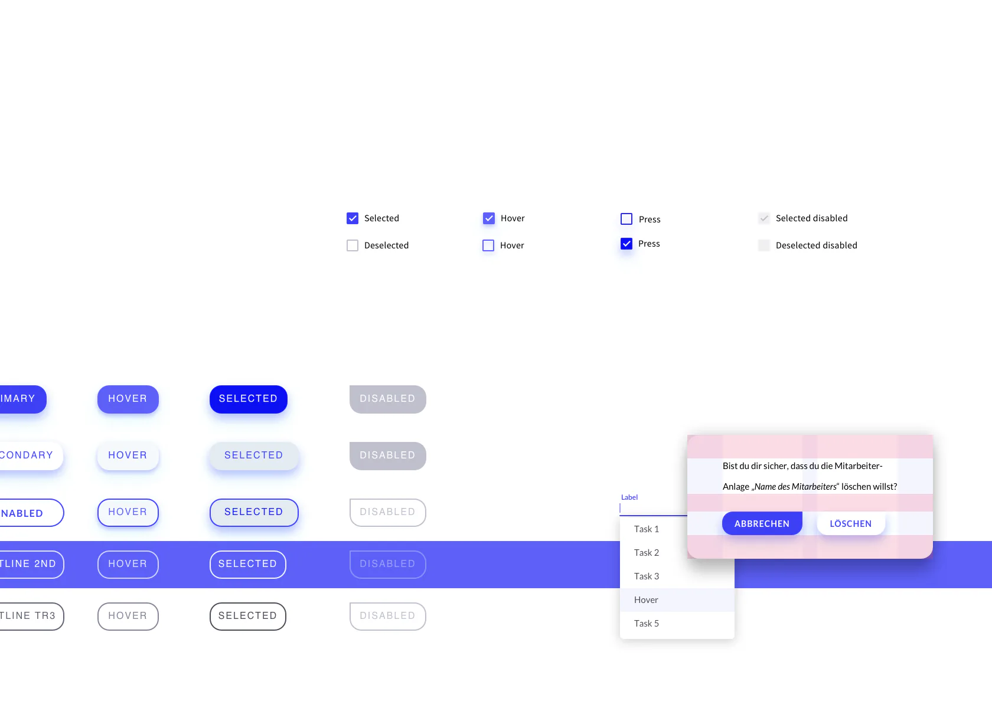Click the cut-off OUTLINE TR3 button
Viewport: 992px width, 708px height.
click(x=32, y=617)
